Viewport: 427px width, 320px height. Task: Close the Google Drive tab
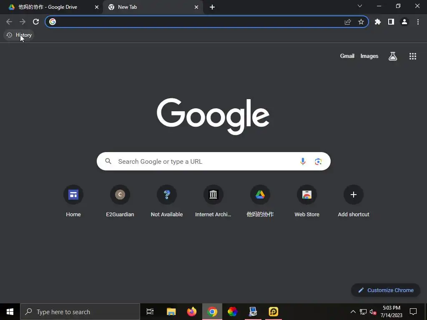click(x=97, y=7)
